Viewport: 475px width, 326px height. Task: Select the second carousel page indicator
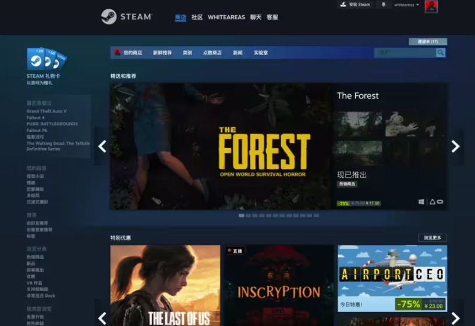(248, 216)
